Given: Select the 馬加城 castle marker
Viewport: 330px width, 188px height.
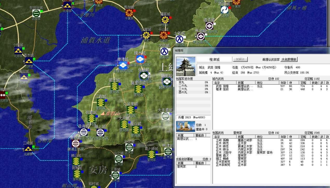Looking at the screenshot, I should click(129, 13).
